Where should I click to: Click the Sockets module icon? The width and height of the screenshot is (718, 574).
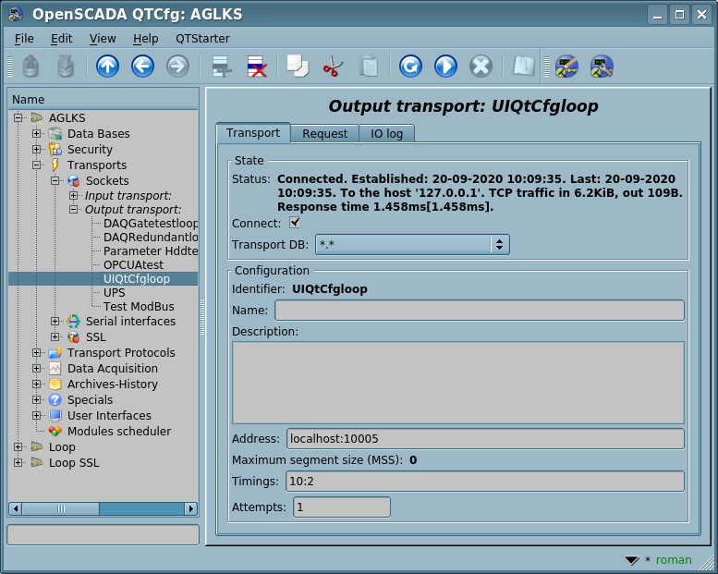point(74,180)
